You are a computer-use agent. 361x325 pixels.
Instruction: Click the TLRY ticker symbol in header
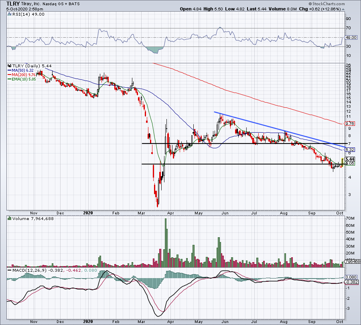[x=12, y=3]
